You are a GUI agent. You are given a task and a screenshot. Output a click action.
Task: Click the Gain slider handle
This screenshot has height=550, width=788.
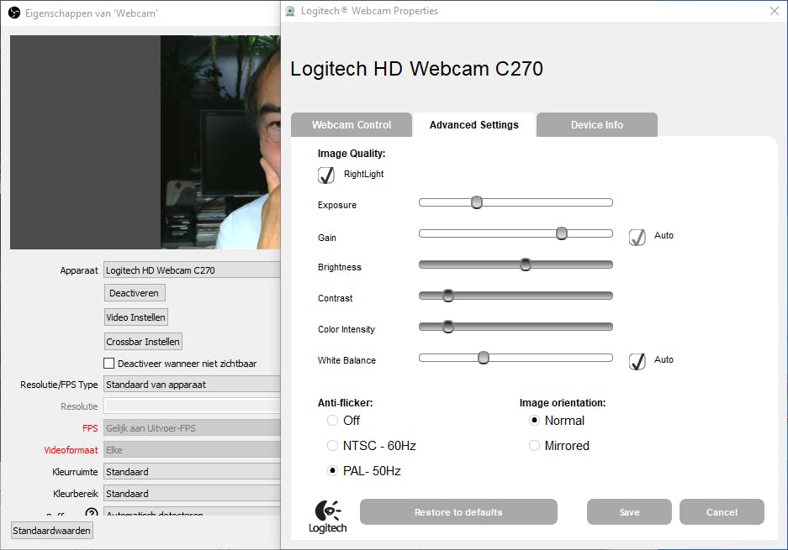pos(561,233)
